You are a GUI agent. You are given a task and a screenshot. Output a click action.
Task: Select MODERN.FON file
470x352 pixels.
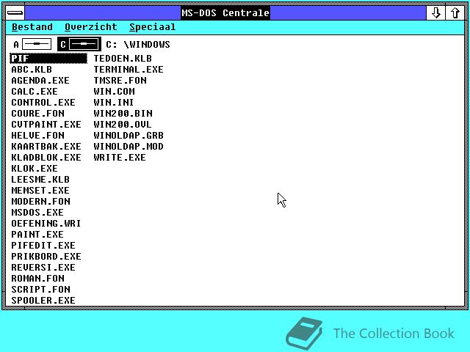tap(41, 202)
